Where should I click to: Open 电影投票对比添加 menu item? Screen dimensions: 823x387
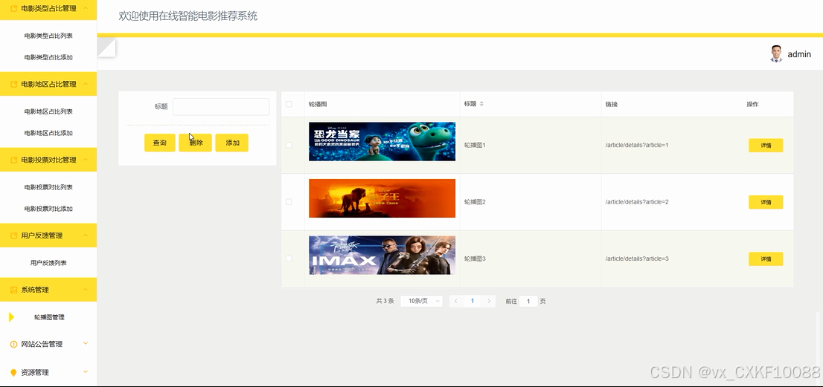48,209
